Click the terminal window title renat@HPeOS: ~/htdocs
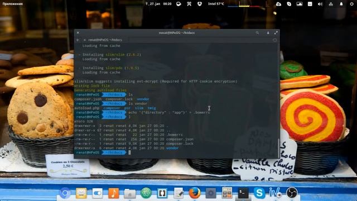This screenshot has height=201, width=357. tap(177, 33)
